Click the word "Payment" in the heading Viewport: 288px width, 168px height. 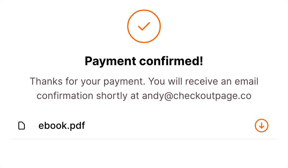coord(110,61)
